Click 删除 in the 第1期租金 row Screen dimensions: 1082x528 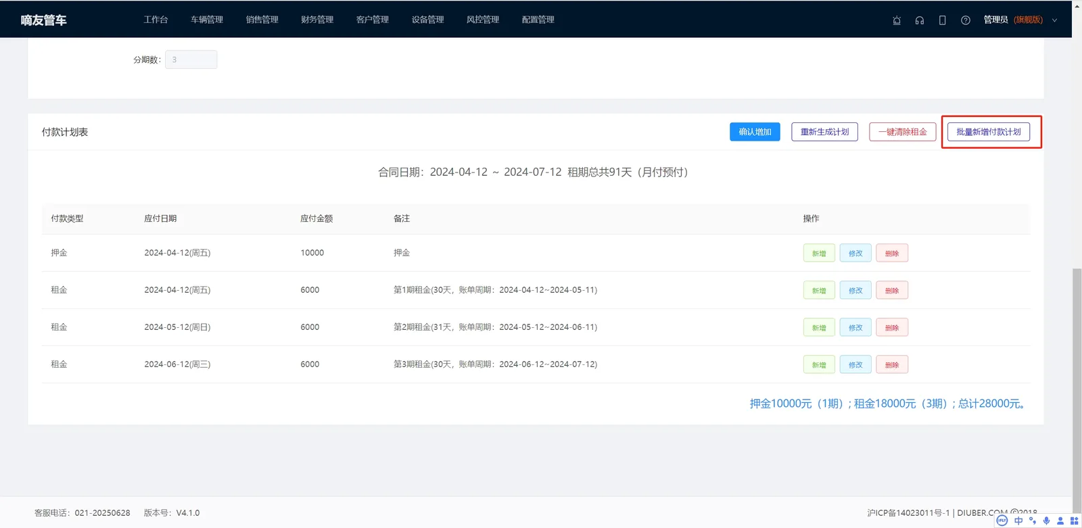(892, 291)
